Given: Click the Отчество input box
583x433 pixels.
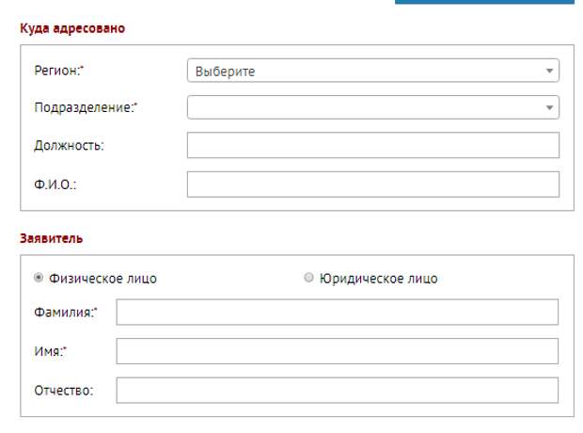Looking at the screenshot, I should [x=337, y=390].
